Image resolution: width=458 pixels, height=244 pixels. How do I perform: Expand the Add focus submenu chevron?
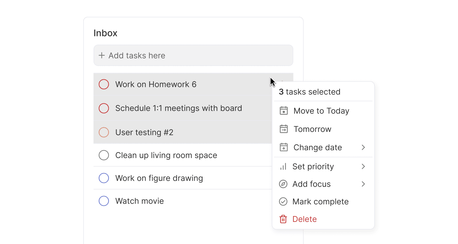point(363,184)
